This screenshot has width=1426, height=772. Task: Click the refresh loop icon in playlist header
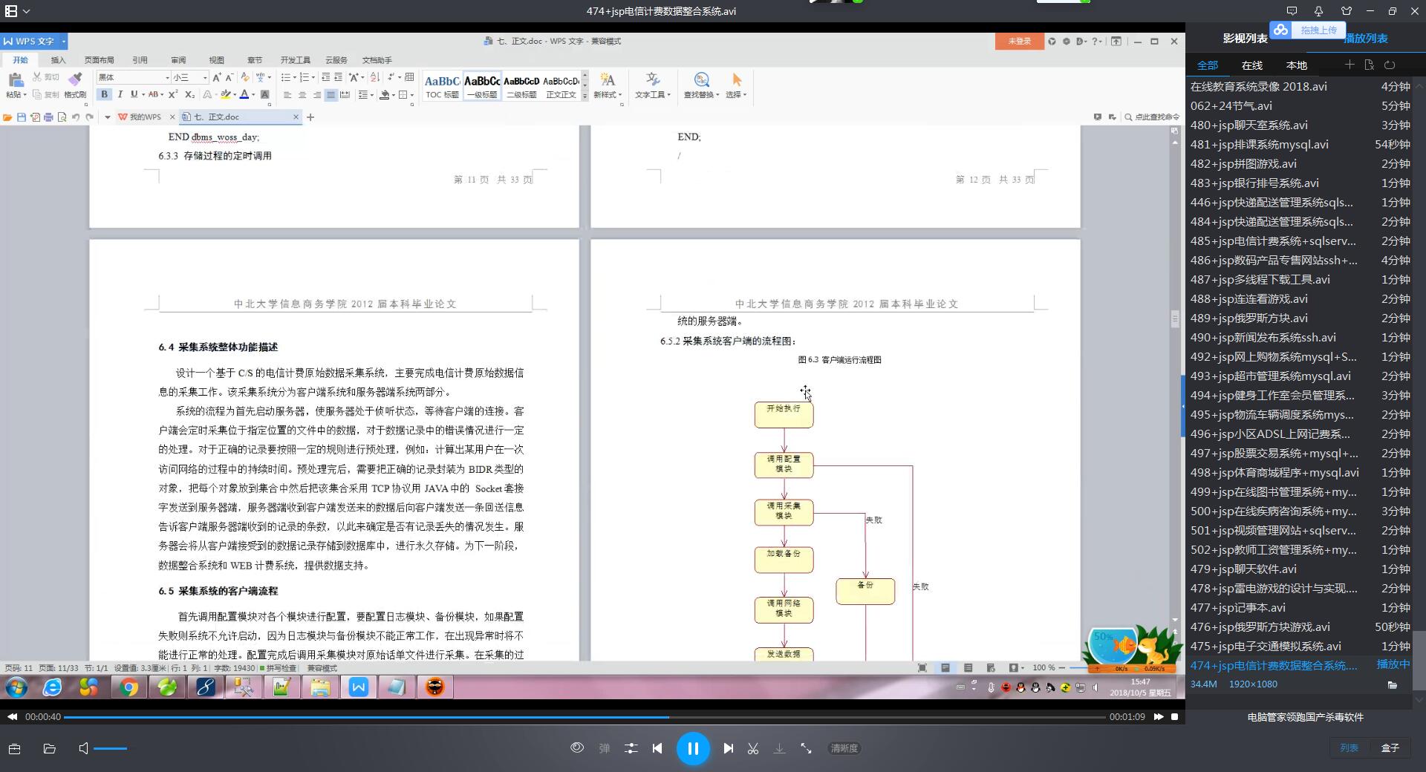click(1390, 65)
